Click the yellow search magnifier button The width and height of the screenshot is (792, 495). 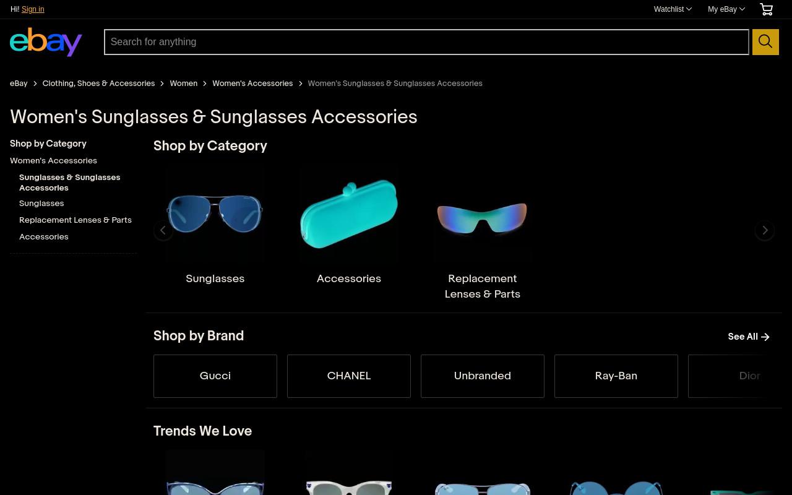(765, 42)
